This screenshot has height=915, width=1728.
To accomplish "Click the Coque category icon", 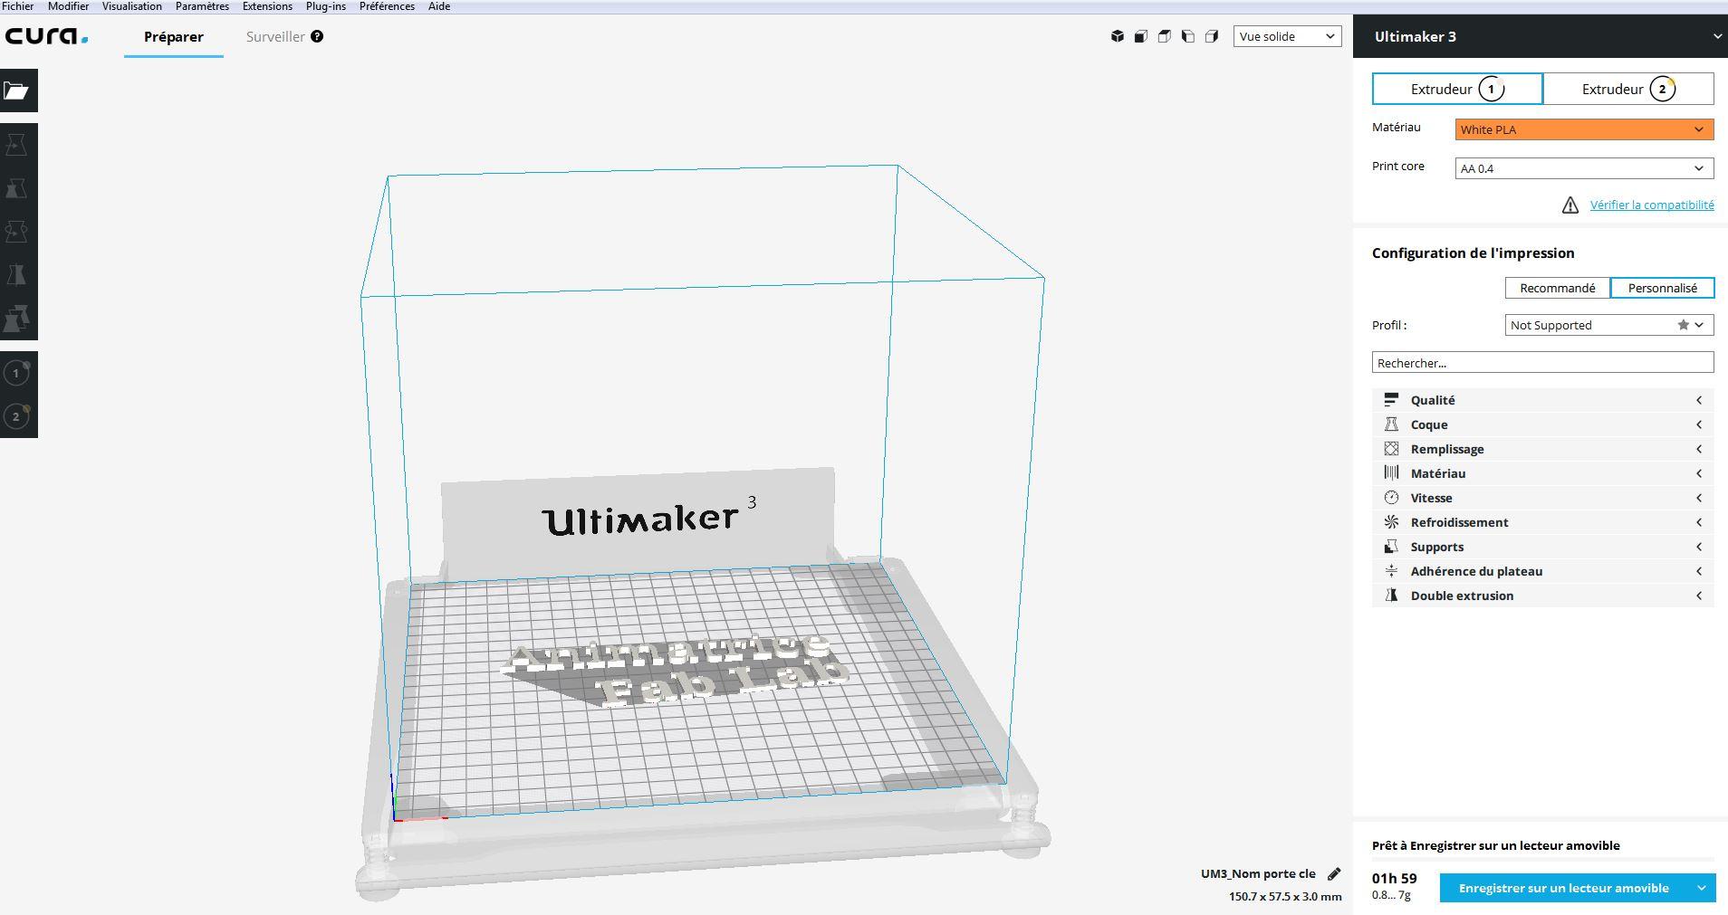I will pyautogui.click(x=1391, y=424).
